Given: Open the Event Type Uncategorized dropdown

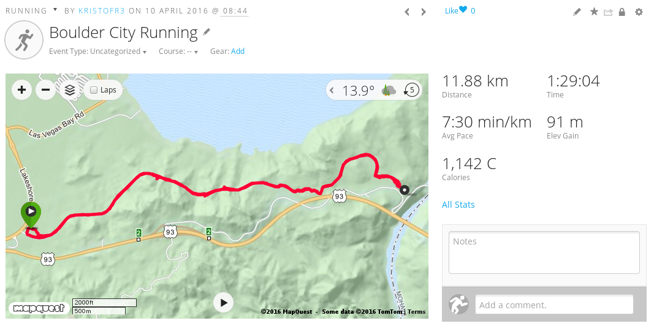Looking at the screenshot, I should [98, 51].
